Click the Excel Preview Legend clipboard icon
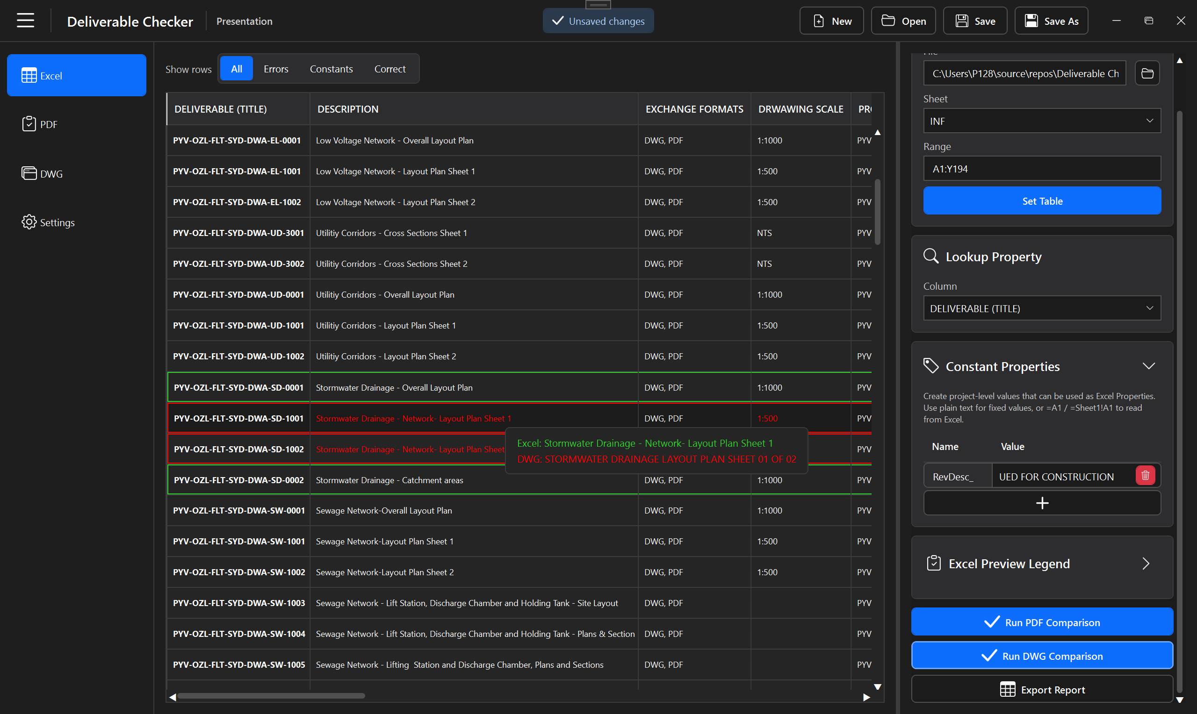Image resolution: width=1197 pixels, height=714 pixels. (934, 563)
